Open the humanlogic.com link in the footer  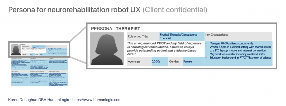tap(97, 100)
